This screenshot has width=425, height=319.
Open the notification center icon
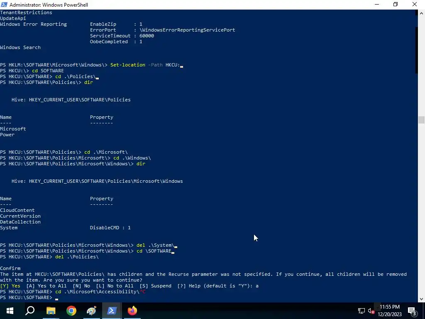tap(412, 311)
